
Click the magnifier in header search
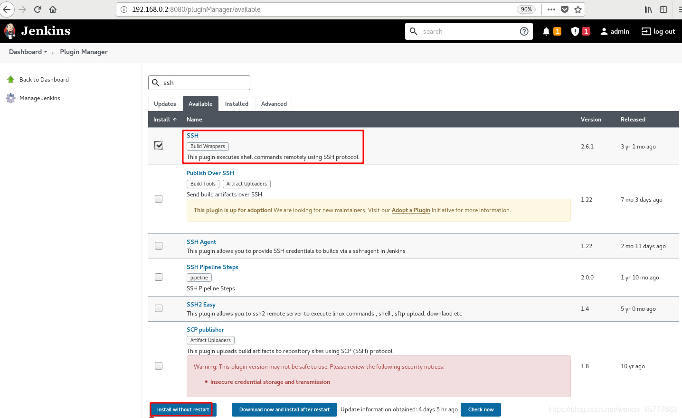click(x=414, y=31)
